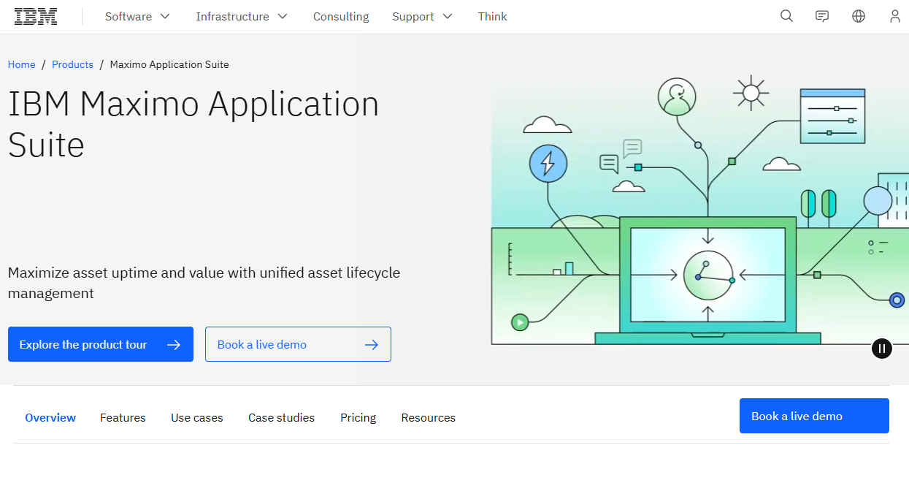
Task: Expand the Infrastructure menu
Action: [x=242, y=16]
